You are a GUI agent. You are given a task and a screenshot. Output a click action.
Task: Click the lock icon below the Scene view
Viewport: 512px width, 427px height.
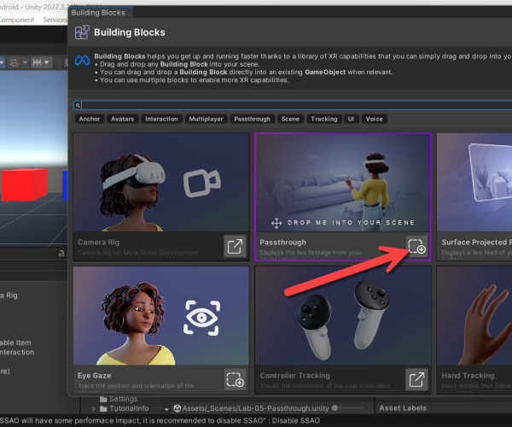61,253
